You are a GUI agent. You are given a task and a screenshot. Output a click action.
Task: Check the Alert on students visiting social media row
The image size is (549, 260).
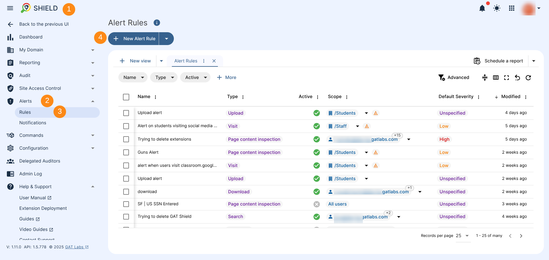(x=126, y=126)
